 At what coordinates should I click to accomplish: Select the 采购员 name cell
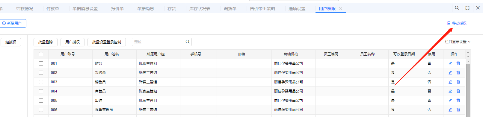tap(114, 73)
